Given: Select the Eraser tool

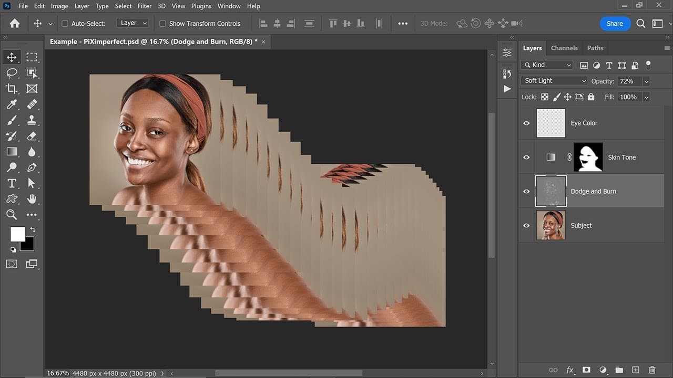Looking at the screenshot, I should pyautogui.click(x=32, y=136).
